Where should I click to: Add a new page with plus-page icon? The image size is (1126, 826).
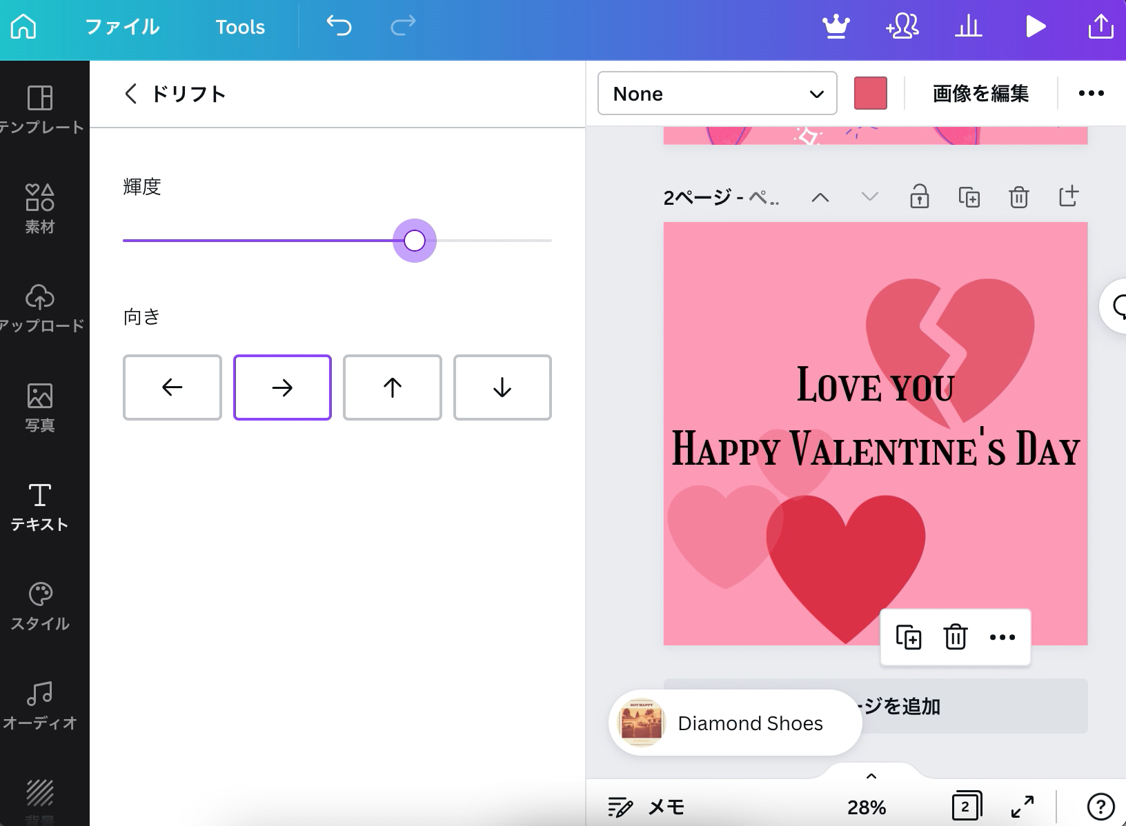(1069, 197)
